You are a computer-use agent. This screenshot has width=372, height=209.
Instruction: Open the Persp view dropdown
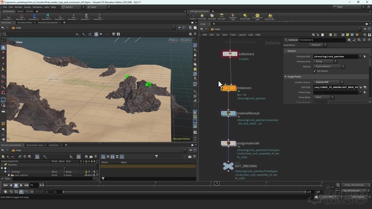[173, 40]
